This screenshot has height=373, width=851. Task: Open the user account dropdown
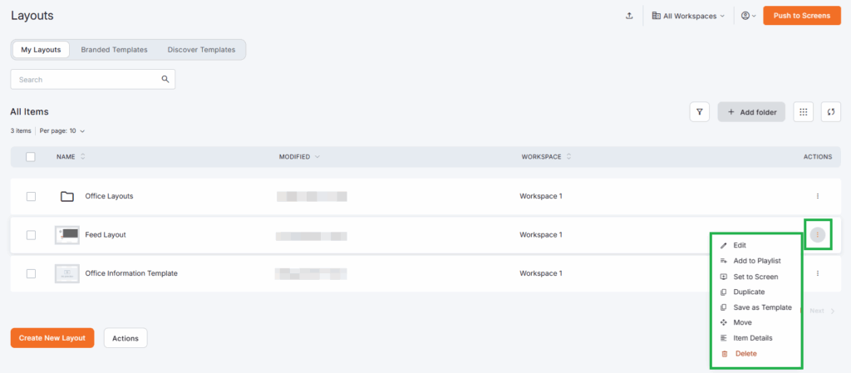(748, 16)
